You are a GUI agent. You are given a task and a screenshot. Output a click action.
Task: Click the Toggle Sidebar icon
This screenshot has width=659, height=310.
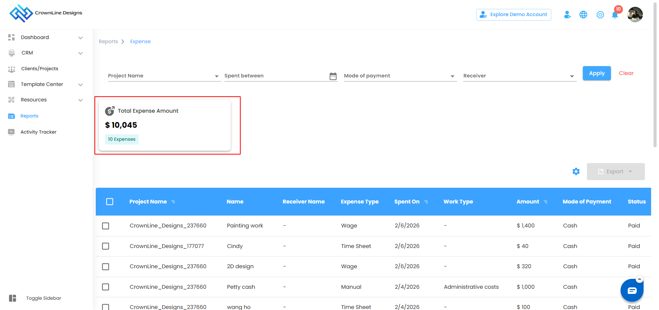[13, 298]
